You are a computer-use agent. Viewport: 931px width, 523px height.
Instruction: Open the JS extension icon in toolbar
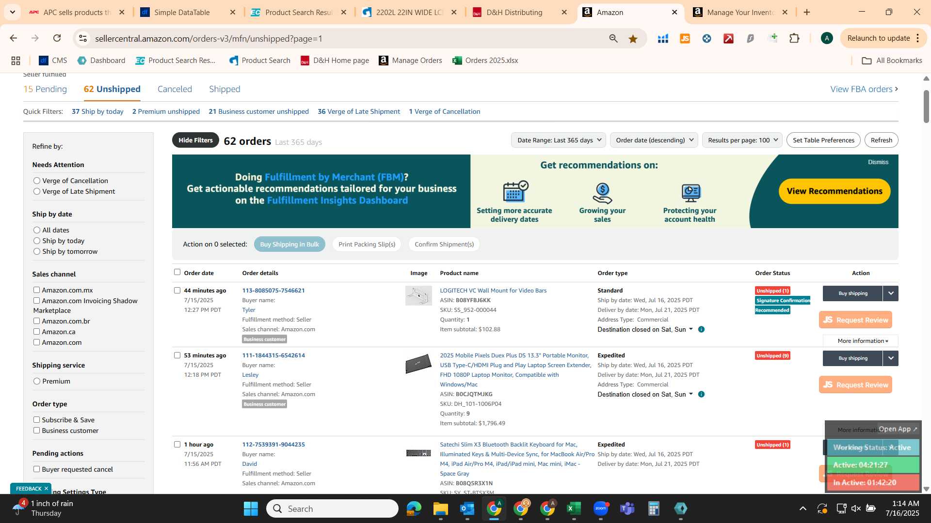tap(685, 39)
